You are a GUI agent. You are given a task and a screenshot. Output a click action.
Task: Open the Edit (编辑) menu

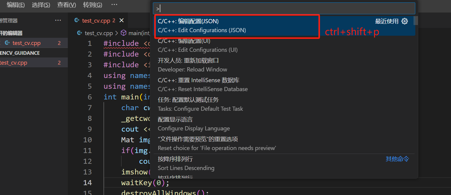tap(16, 5)
